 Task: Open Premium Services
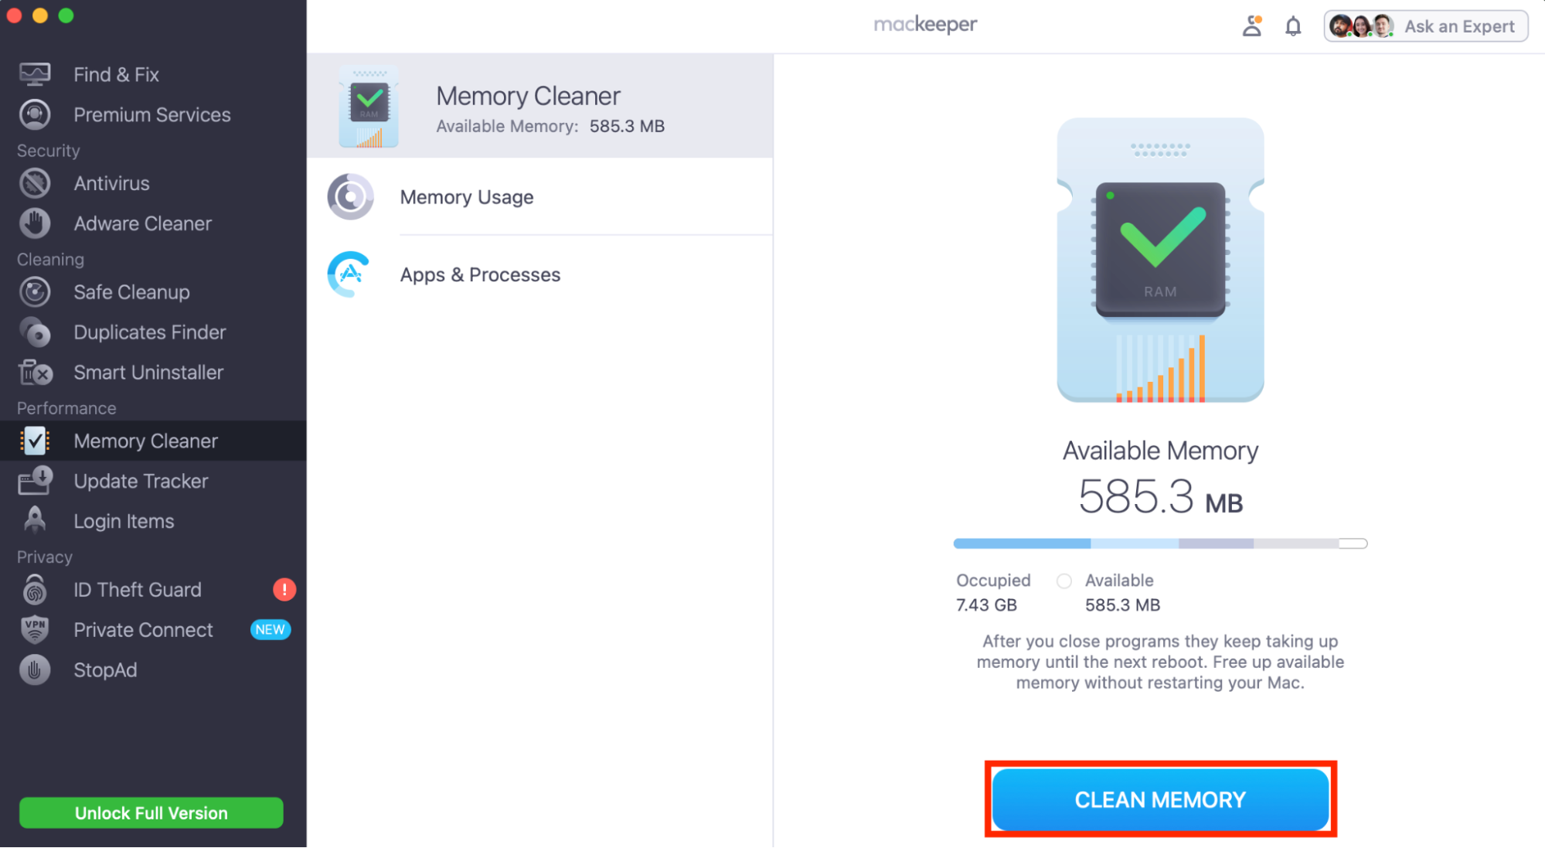(x=151, y=114)
